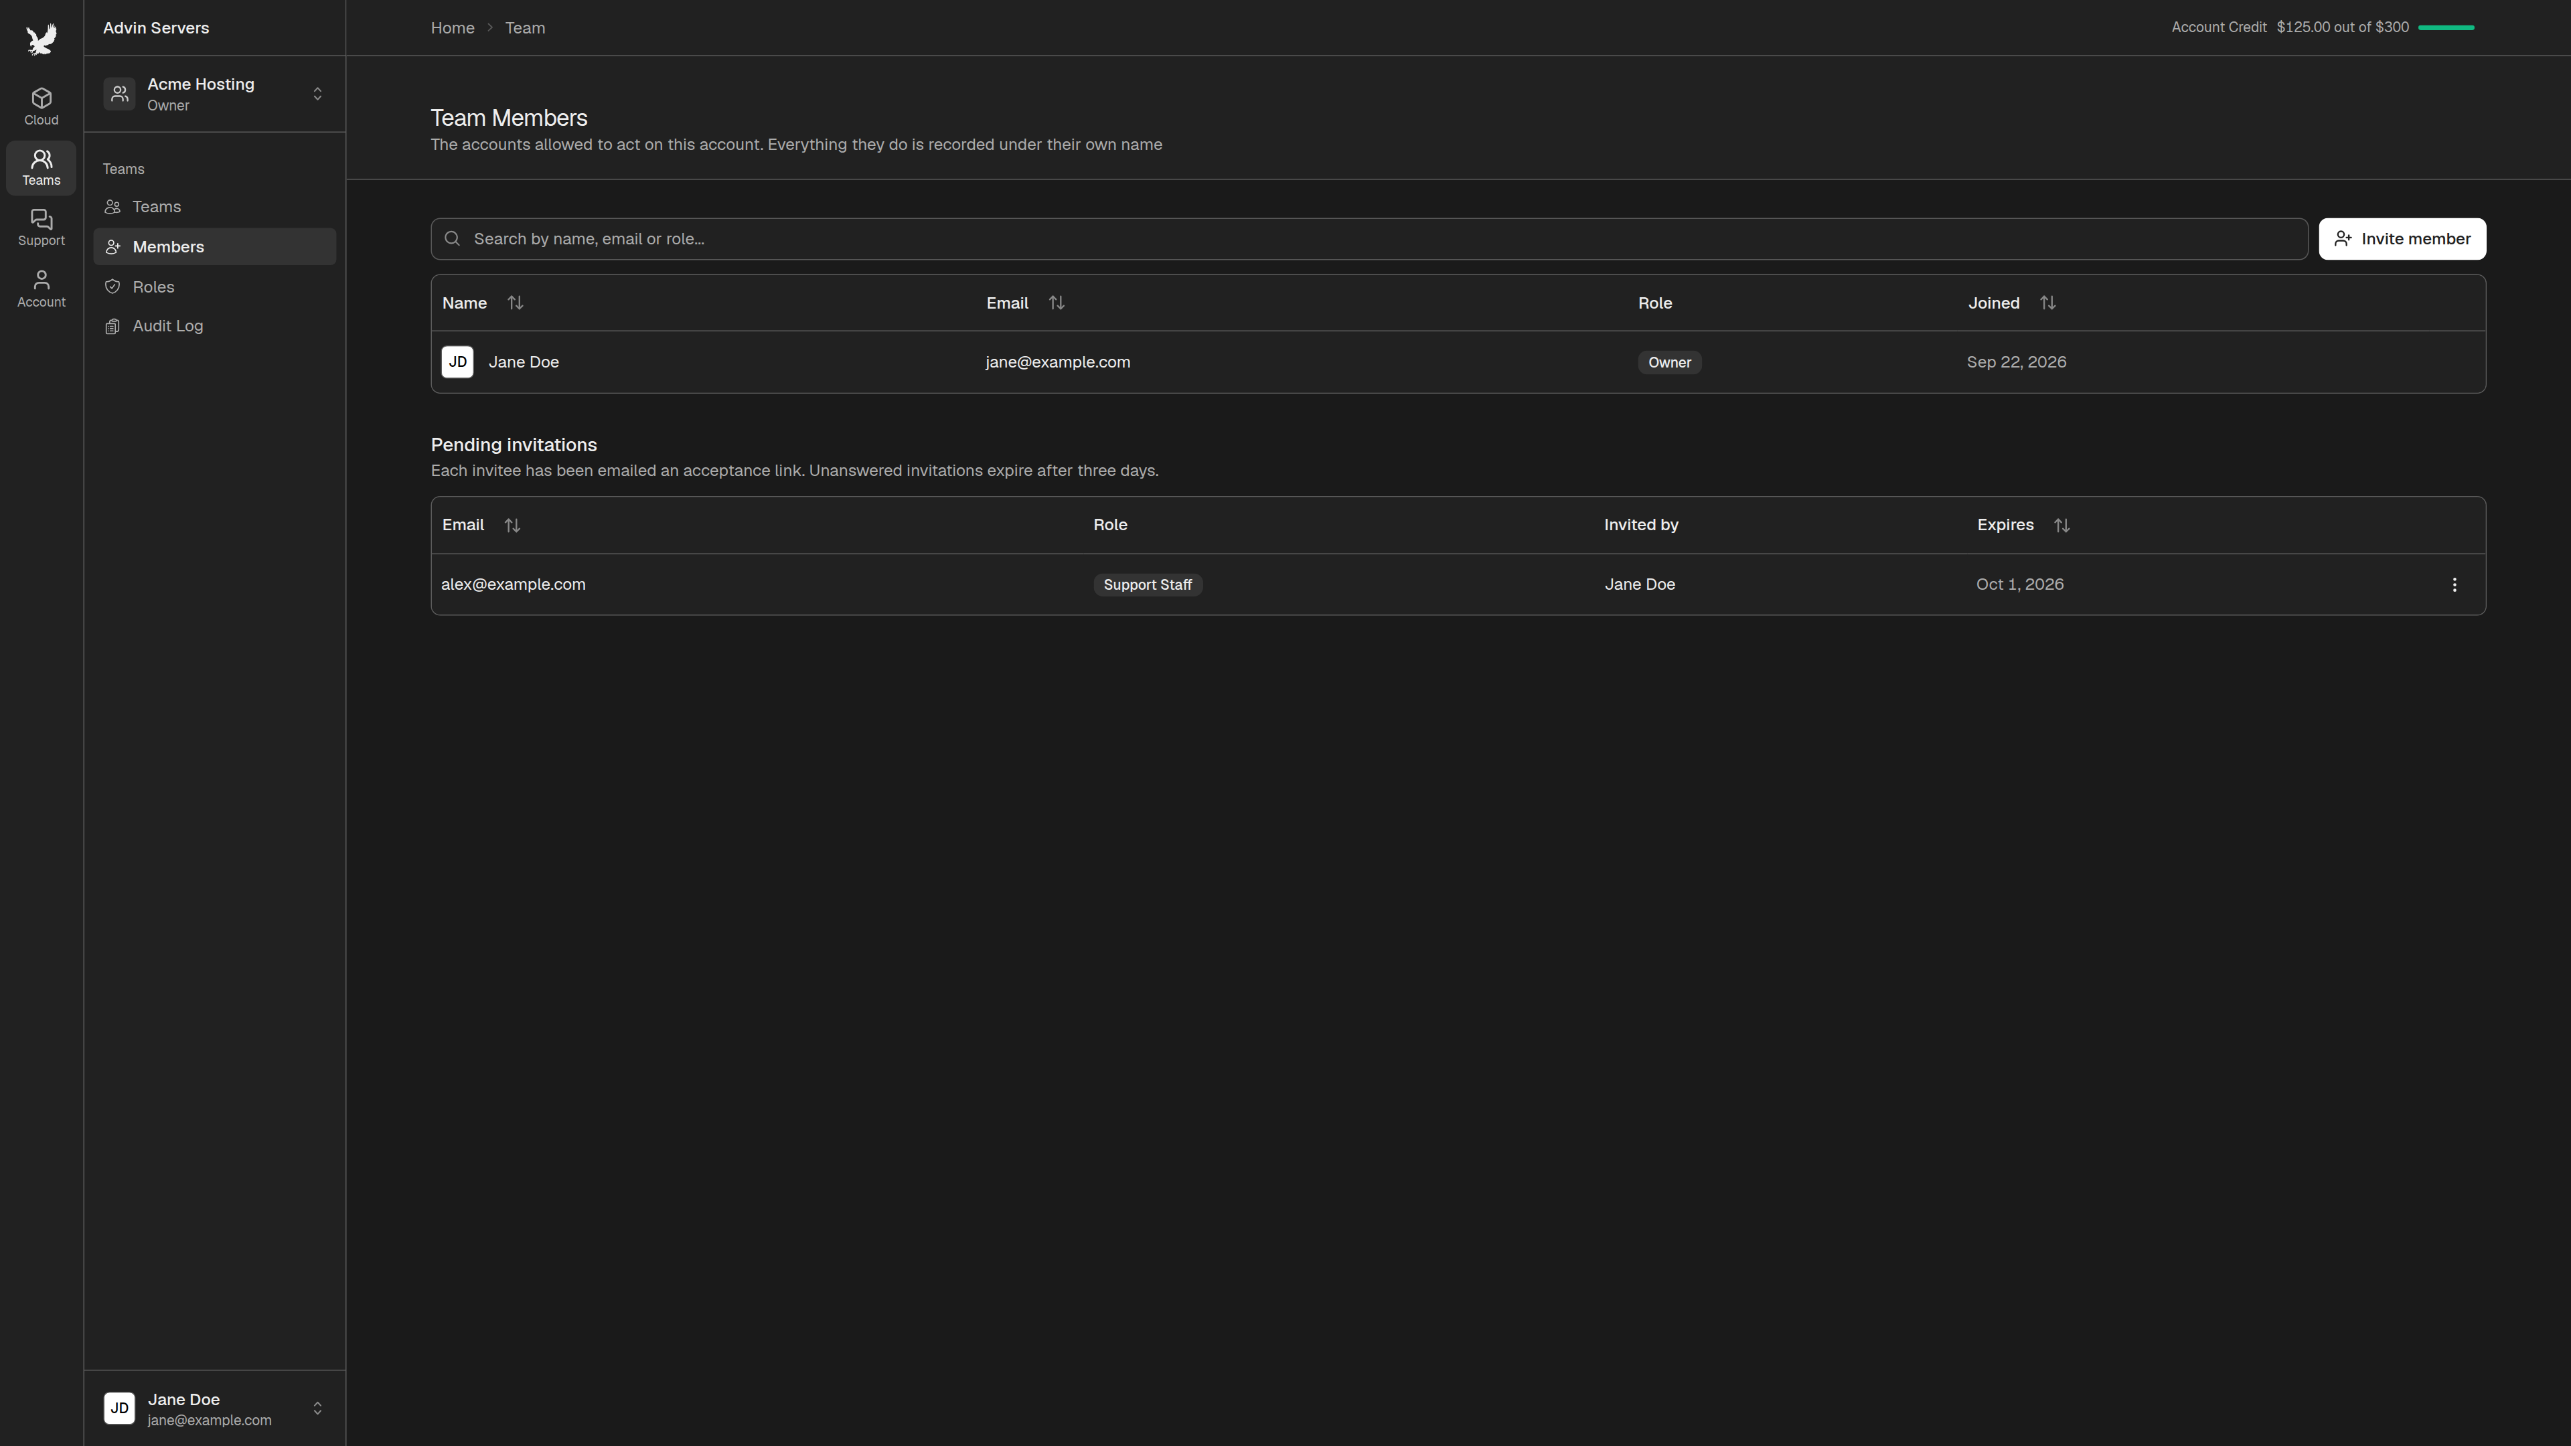Image resolution: width=2571 pixels, height=1446 pixels.
Task: Open the Audit Log sidebar menu item
Action: [x=214, y=326]
